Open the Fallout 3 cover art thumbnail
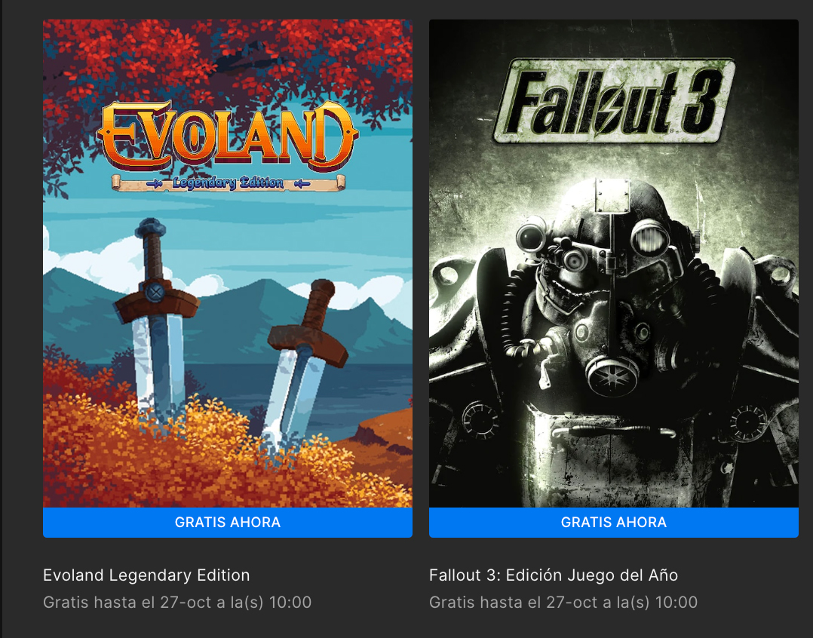This screenshot has width=813, height=638. (613, 263)
